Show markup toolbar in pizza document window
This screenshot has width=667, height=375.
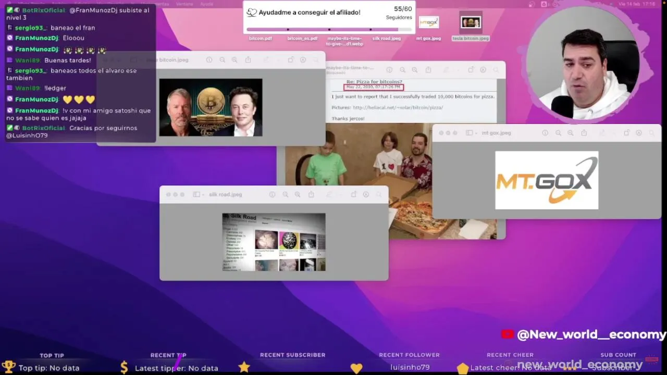coord(483,70)
